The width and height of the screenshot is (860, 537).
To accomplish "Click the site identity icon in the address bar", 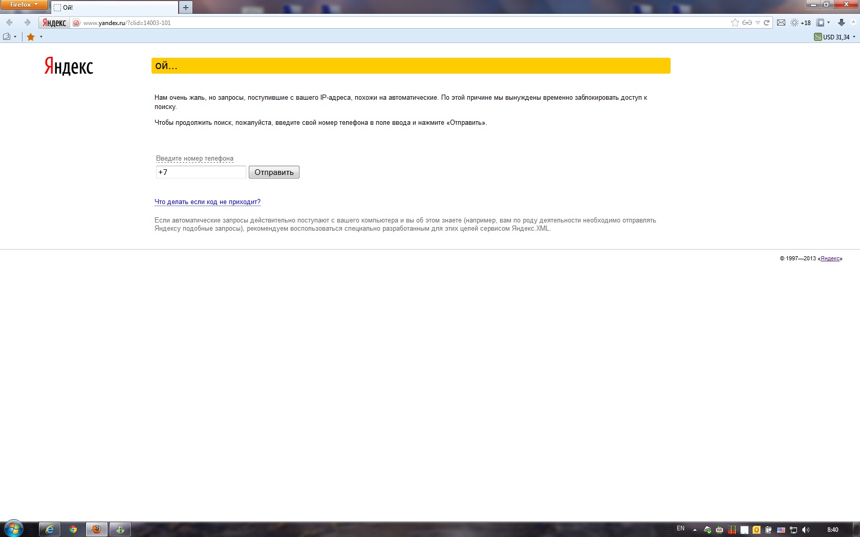I will click(76, 23).
